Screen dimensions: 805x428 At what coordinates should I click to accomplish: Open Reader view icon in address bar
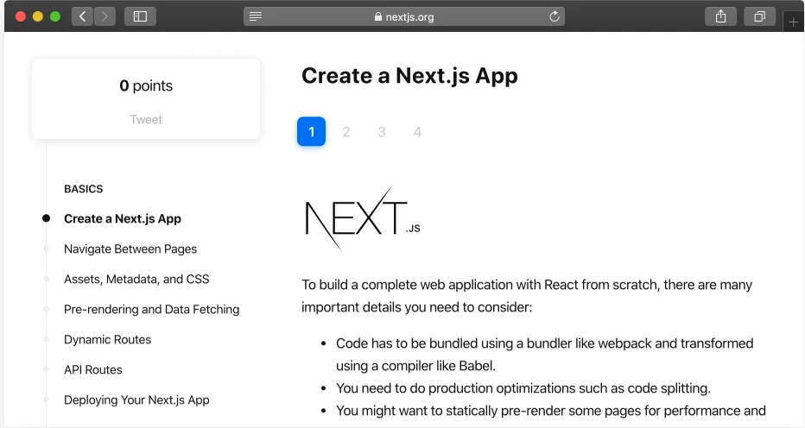[x=256, y=16]
